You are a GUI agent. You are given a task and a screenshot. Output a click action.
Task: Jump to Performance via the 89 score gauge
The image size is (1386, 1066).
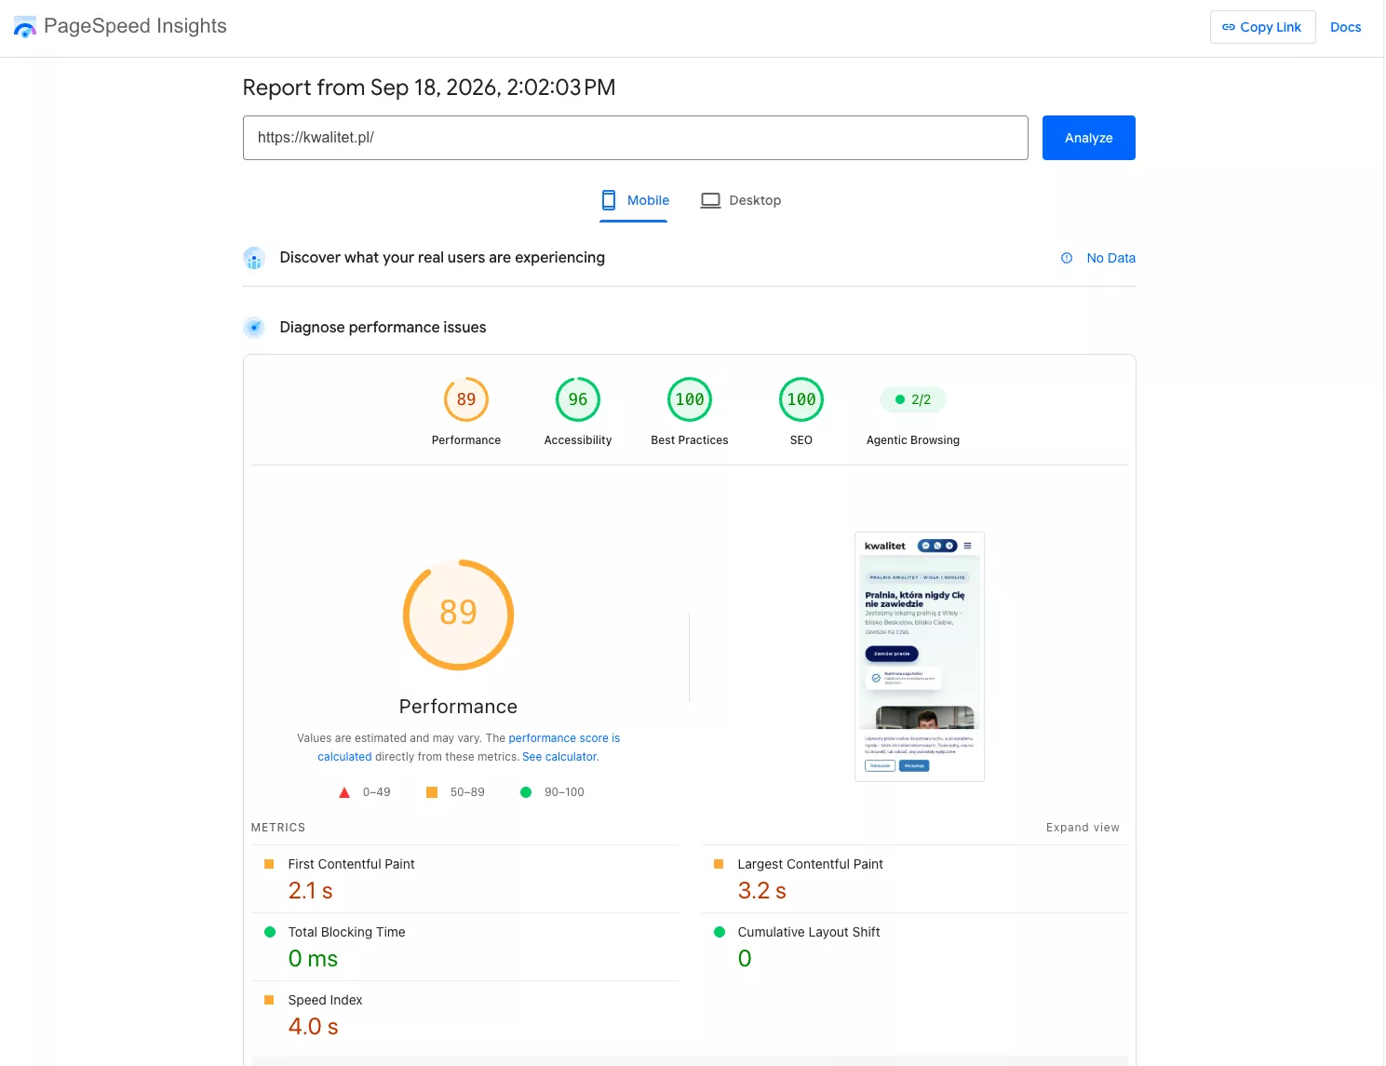coord(466,399)
